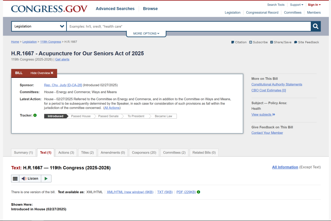This screenshot has width=331, height=221.
Task: Click the Tracker info icon
Action: tap(35, 116)
